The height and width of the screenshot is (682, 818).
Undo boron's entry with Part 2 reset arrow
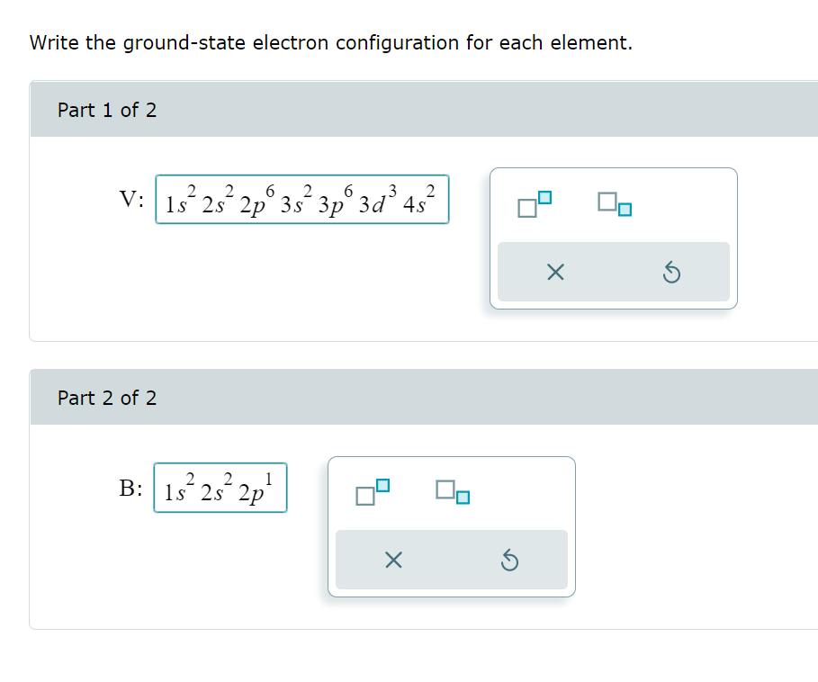(x=509, y=560)
